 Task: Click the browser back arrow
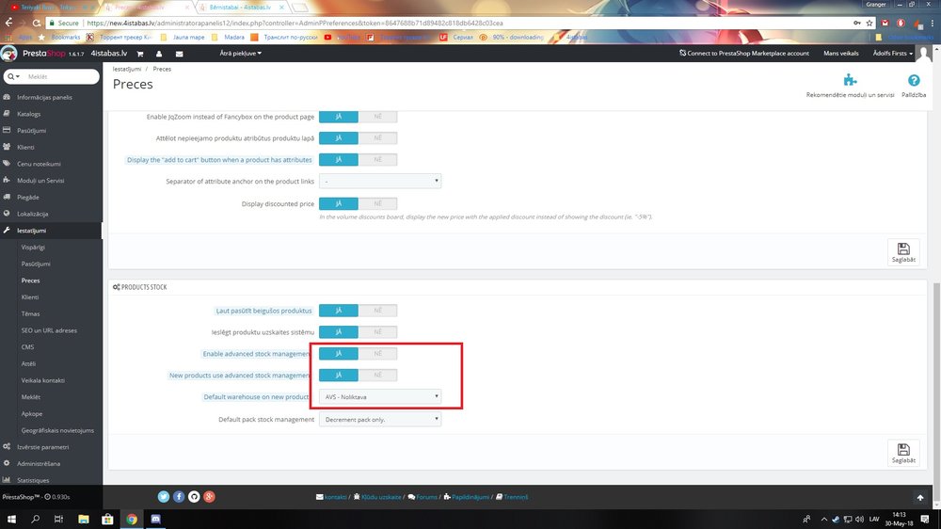click(x=8, y=23)
